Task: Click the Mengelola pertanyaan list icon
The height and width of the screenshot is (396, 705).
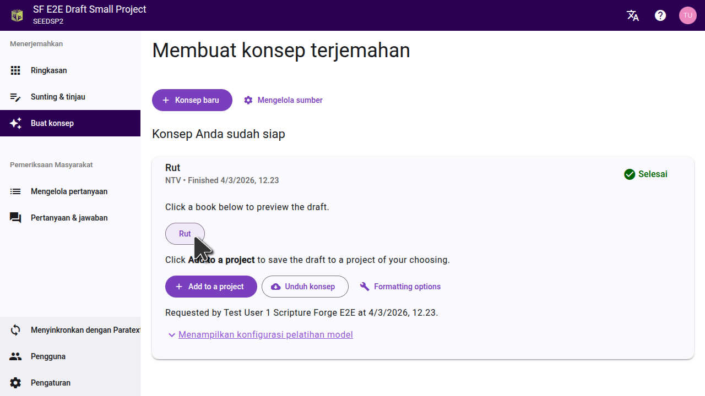Action: pos(15,191)
